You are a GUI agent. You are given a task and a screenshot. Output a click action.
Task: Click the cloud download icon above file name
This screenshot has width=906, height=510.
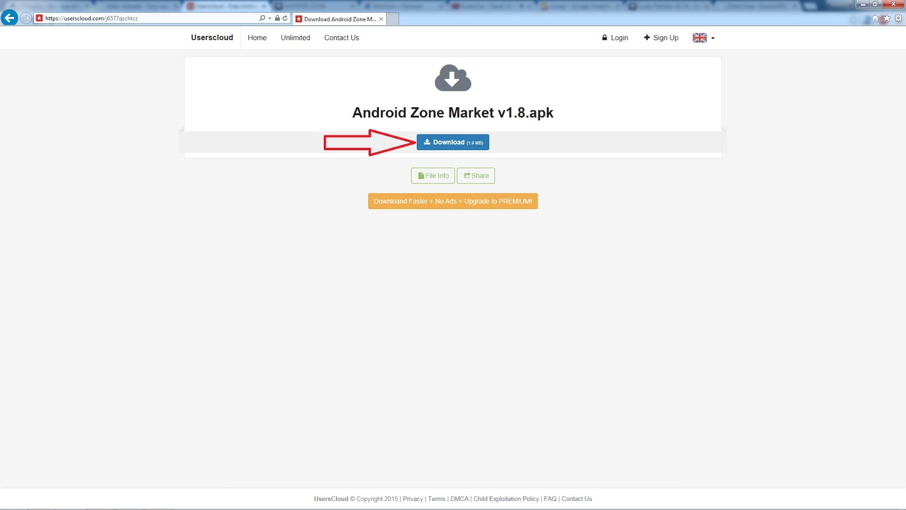pyautogui.click(x=453, y=78)
